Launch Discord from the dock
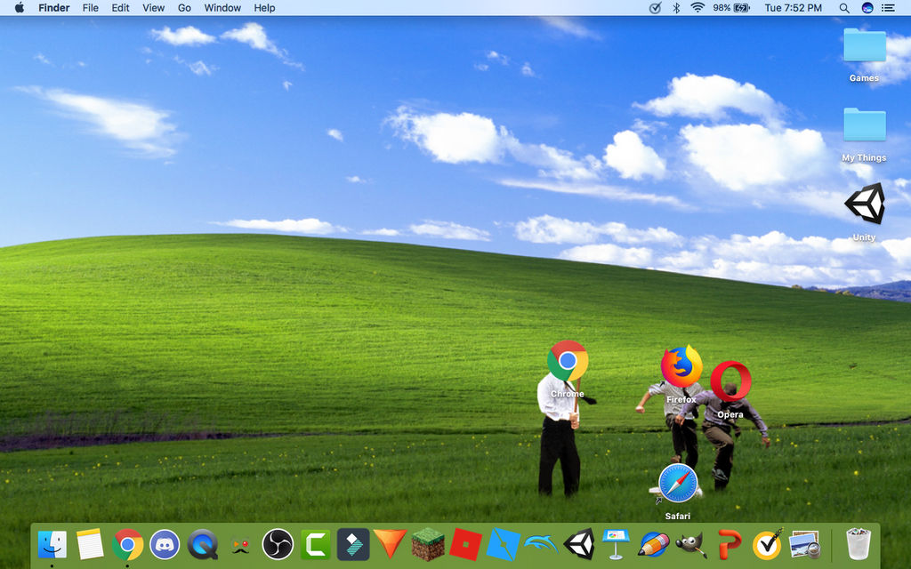 click(165, 545)
